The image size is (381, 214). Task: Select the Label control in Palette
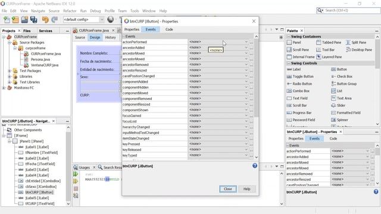[x=293, y=70]
